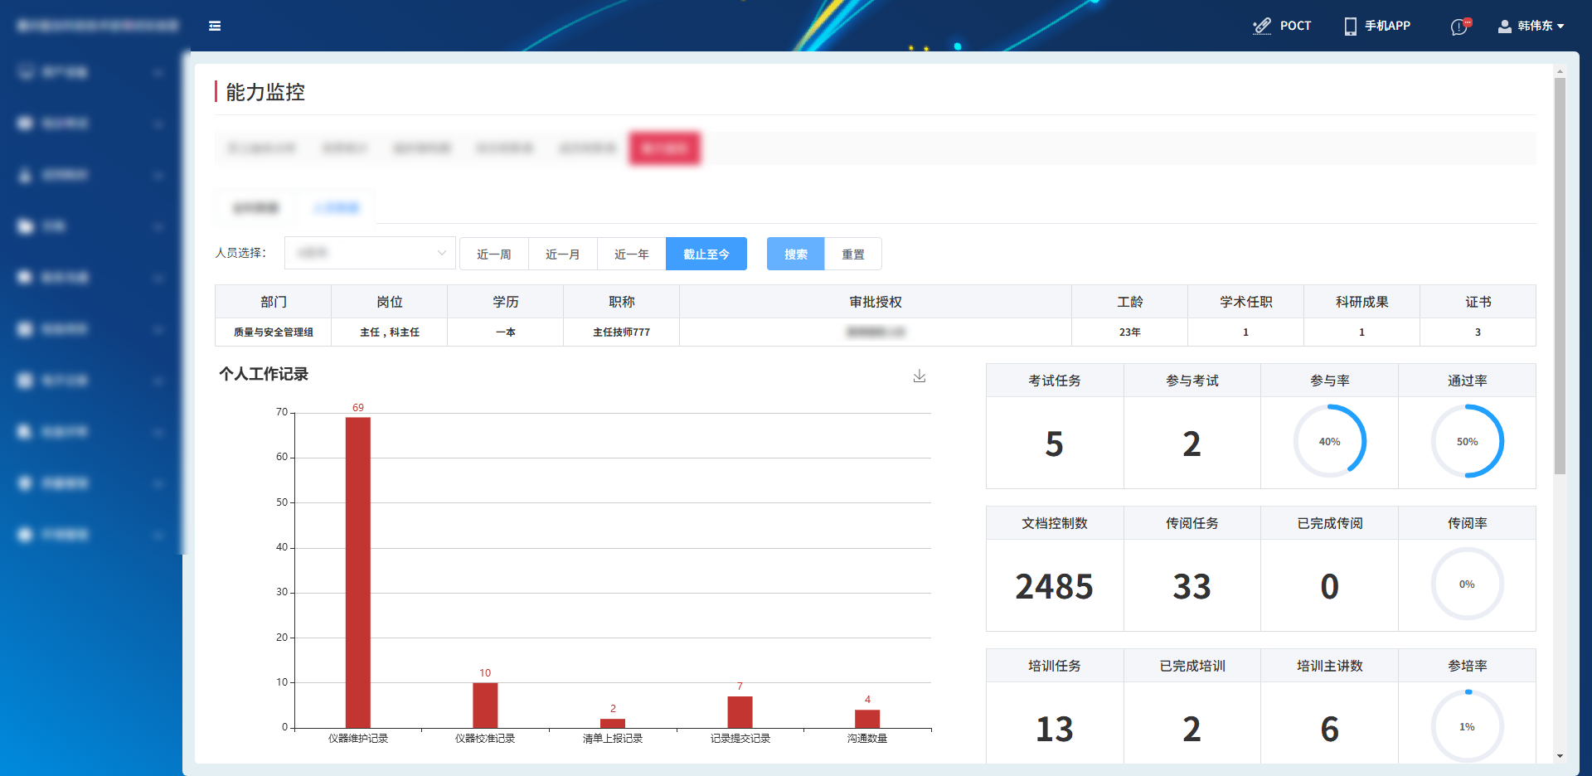Collapse sidebar with the hamburger menu icon

coord(215,26)
